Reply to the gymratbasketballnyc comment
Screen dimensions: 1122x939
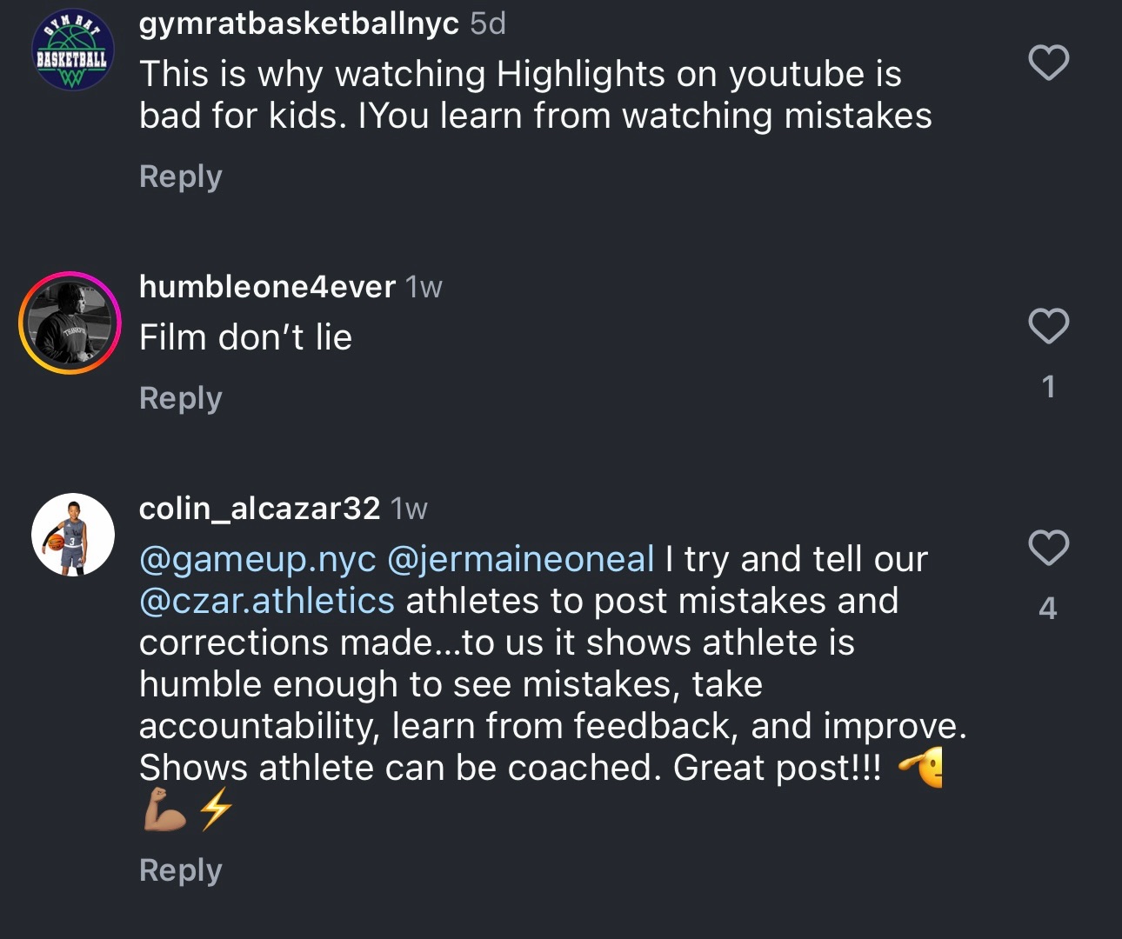(x=181, y=176)
